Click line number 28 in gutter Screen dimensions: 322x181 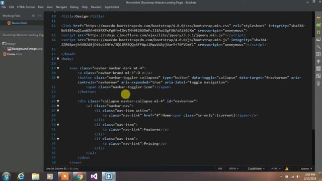pos(53,115)
